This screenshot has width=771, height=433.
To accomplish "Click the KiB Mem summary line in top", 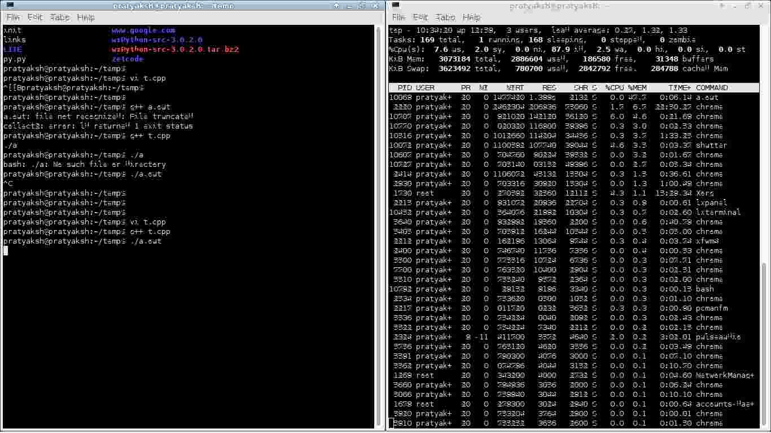I will coord(551,59).
